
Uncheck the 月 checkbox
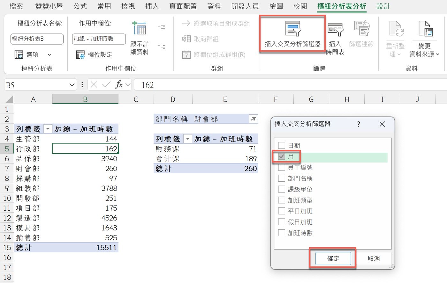282,156
